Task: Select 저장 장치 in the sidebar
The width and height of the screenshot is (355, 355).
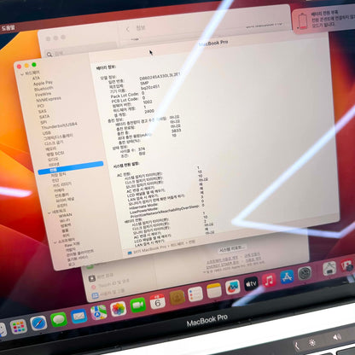Action: pos(58,174)
